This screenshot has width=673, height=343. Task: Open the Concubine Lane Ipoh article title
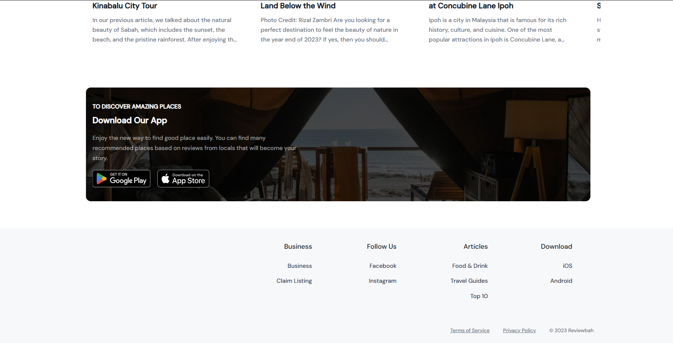click(x=471, y=6)
